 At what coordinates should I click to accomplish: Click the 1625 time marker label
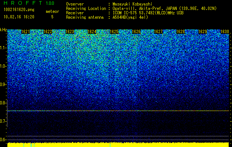click(x=114, y=32)
